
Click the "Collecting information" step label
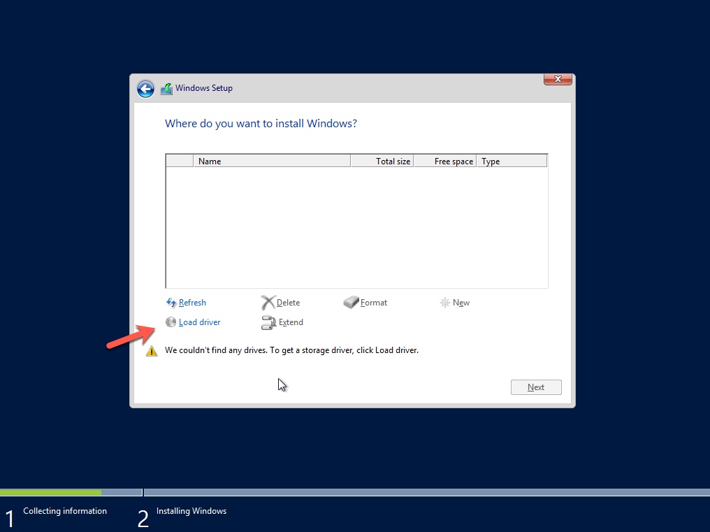(65, 511)
